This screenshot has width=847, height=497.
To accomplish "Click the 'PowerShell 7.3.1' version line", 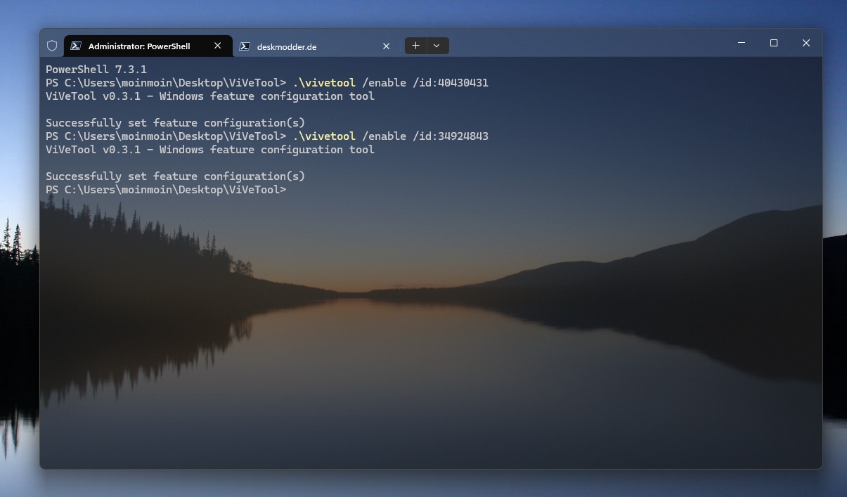I will click(96, 70).
